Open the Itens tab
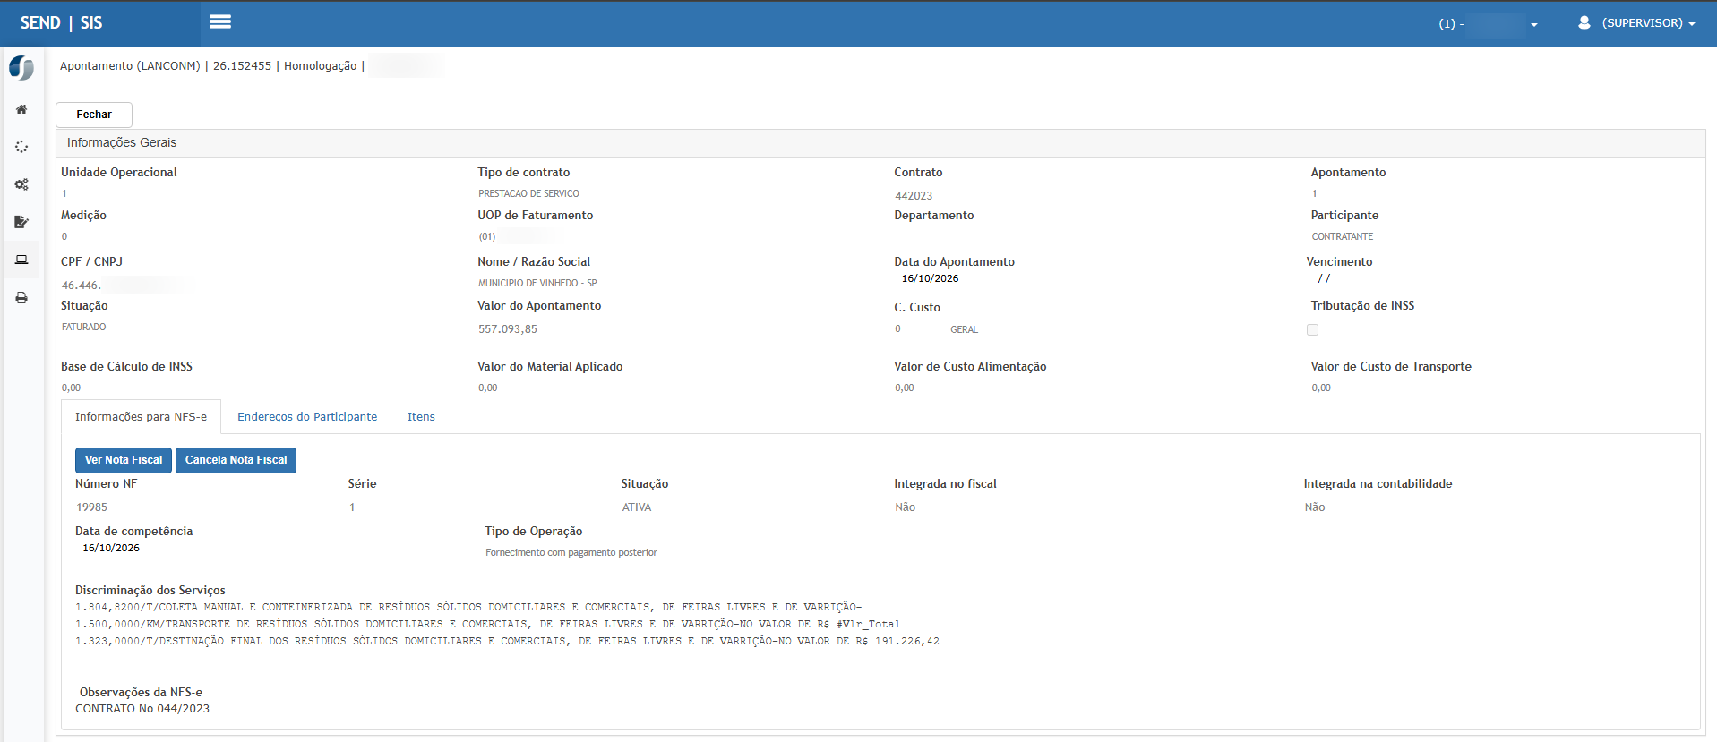Viewport: 1717px width, 742px height. [421, 417]
